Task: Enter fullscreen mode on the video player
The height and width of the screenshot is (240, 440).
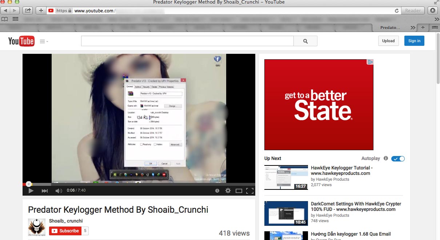Action: (x=250, y=191)
